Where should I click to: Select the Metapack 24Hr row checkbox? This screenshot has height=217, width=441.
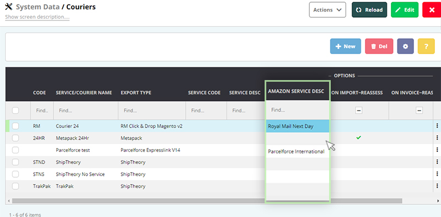pos(15,138)
